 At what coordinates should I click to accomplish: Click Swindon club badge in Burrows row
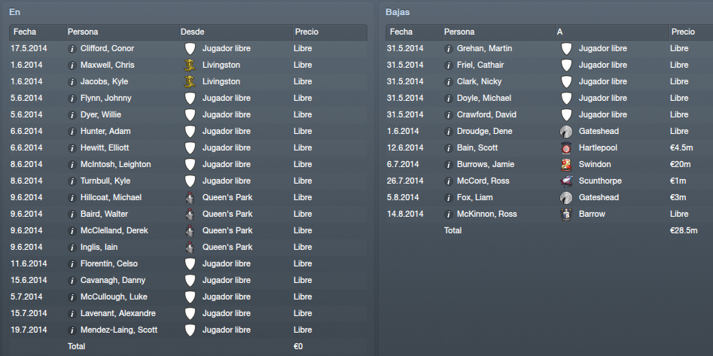coord(566,165)
